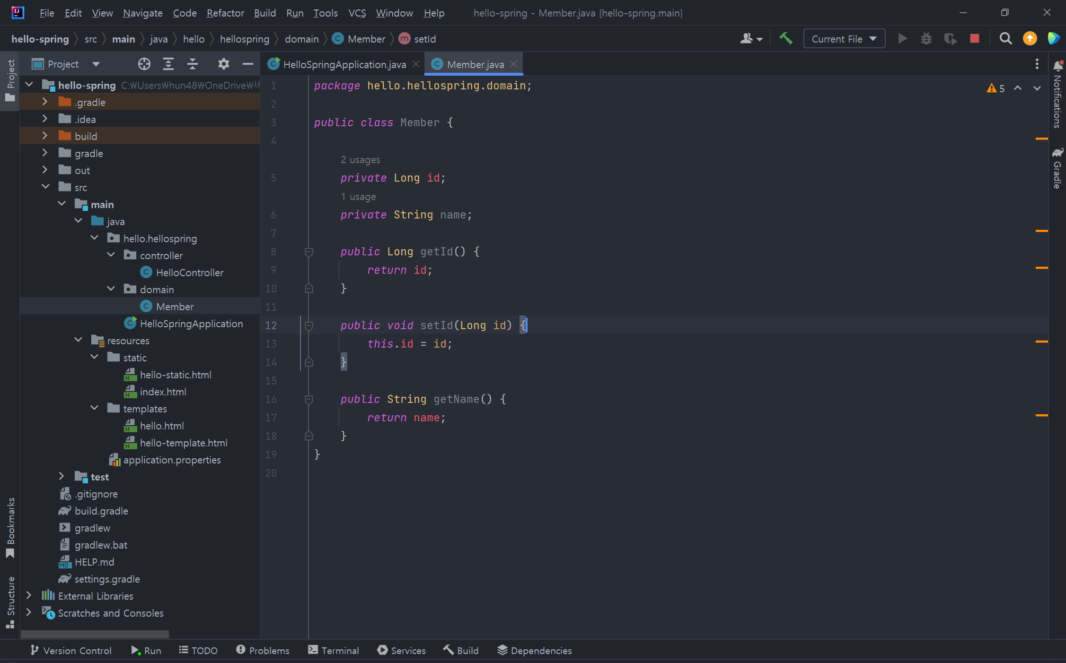Screen dimensions: 1066x663
Task: Open Search Everywhere magnifier icon
Action: coord(1005,39)
